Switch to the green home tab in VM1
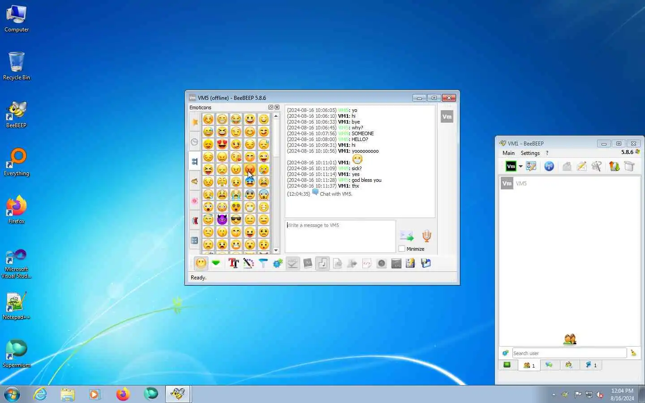Image resolution: width=645 pixels, height=403 pixels. point(507,365)
